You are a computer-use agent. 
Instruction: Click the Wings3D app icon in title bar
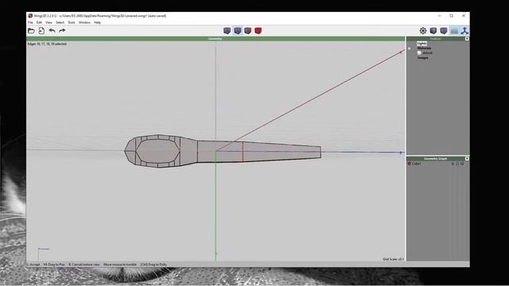click(30, 16)
